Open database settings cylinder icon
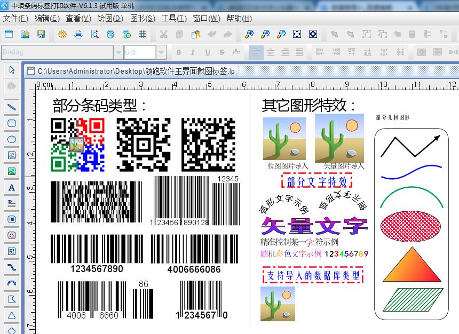Viewport: 459px width, 334px height. [110, 34]
